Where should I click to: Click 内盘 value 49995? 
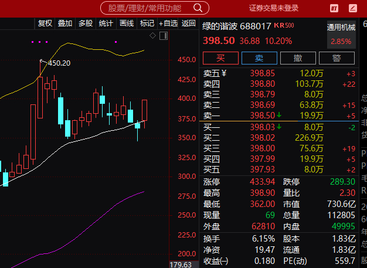(x=344, y=226)
